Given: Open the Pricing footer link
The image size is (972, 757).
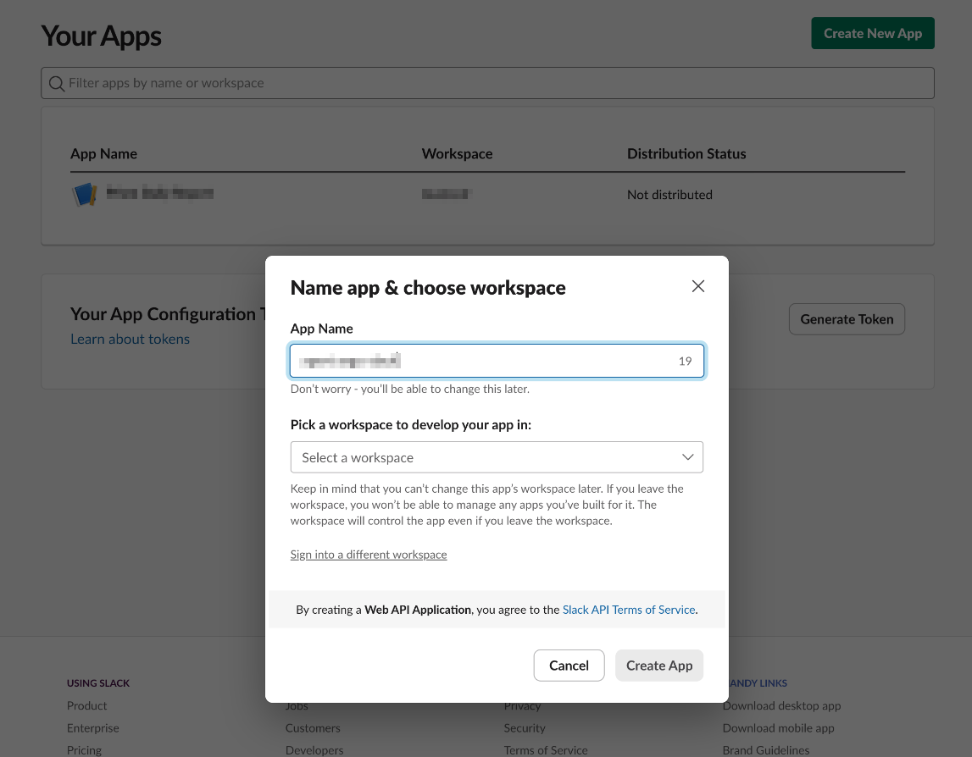Looking at the screenshot, I should (84, 749).
